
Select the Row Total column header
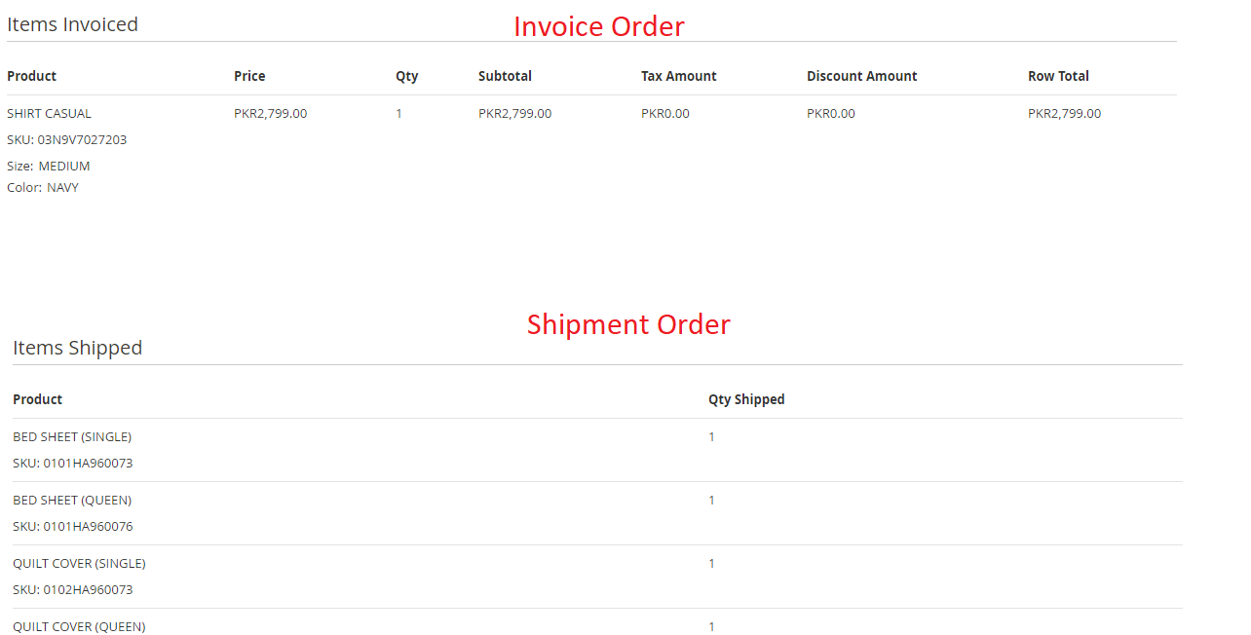(x=1058, y=76)
